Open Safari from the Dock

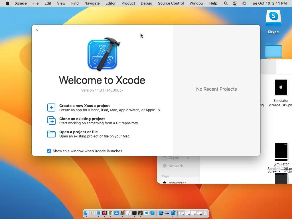point(98,213)
